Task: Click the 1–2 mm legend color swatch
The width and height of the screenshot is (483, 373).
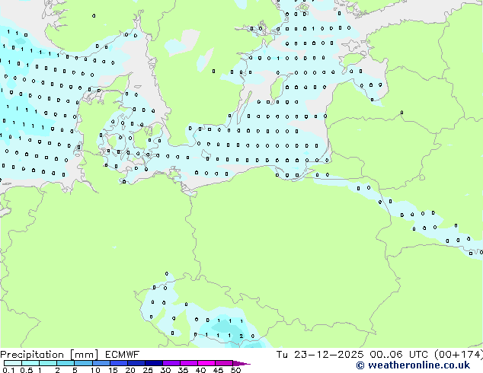Action: pyautogui.click(x=48, y=363)
